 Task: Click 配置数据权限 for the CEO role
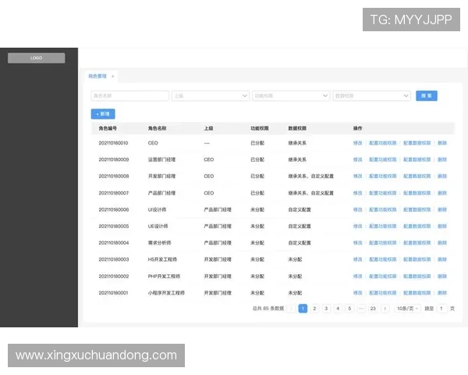pos(417,143)
